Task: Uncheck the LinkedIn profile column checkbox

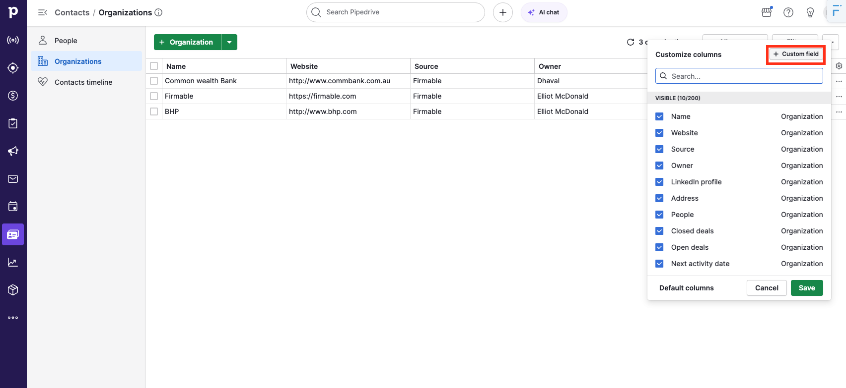Action: pos(659,182)
